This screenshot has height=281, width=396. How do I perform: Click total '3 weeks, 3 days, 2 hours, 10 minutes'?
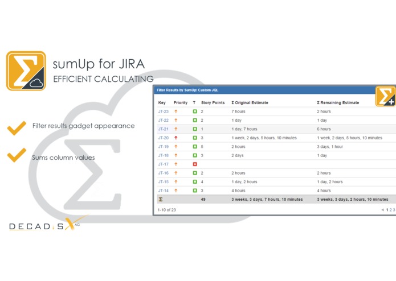coord(353,199)
